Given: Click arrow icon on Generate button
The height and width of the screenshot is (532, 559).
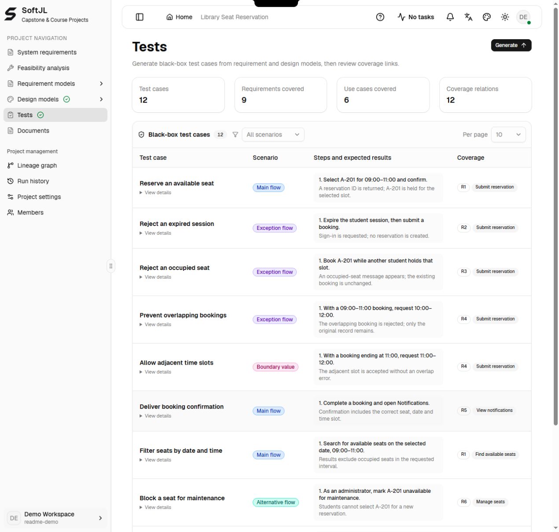Looking at the screenshot, I should click(524, 45).
